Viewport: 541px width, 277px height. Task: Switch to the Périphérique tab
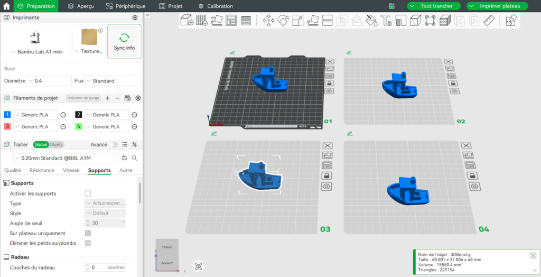coord(126,6)
